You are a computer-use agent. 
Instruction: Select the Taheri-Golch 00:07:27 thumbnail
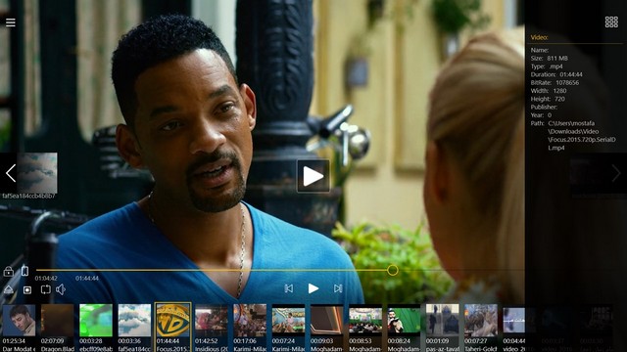(x=481, y=328)
